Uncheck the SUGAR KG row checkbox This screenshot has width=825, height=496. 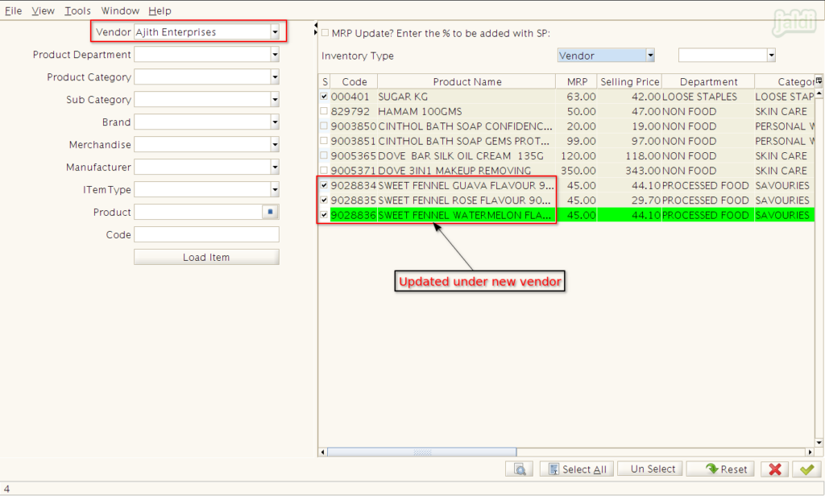(x=324, y=97)
